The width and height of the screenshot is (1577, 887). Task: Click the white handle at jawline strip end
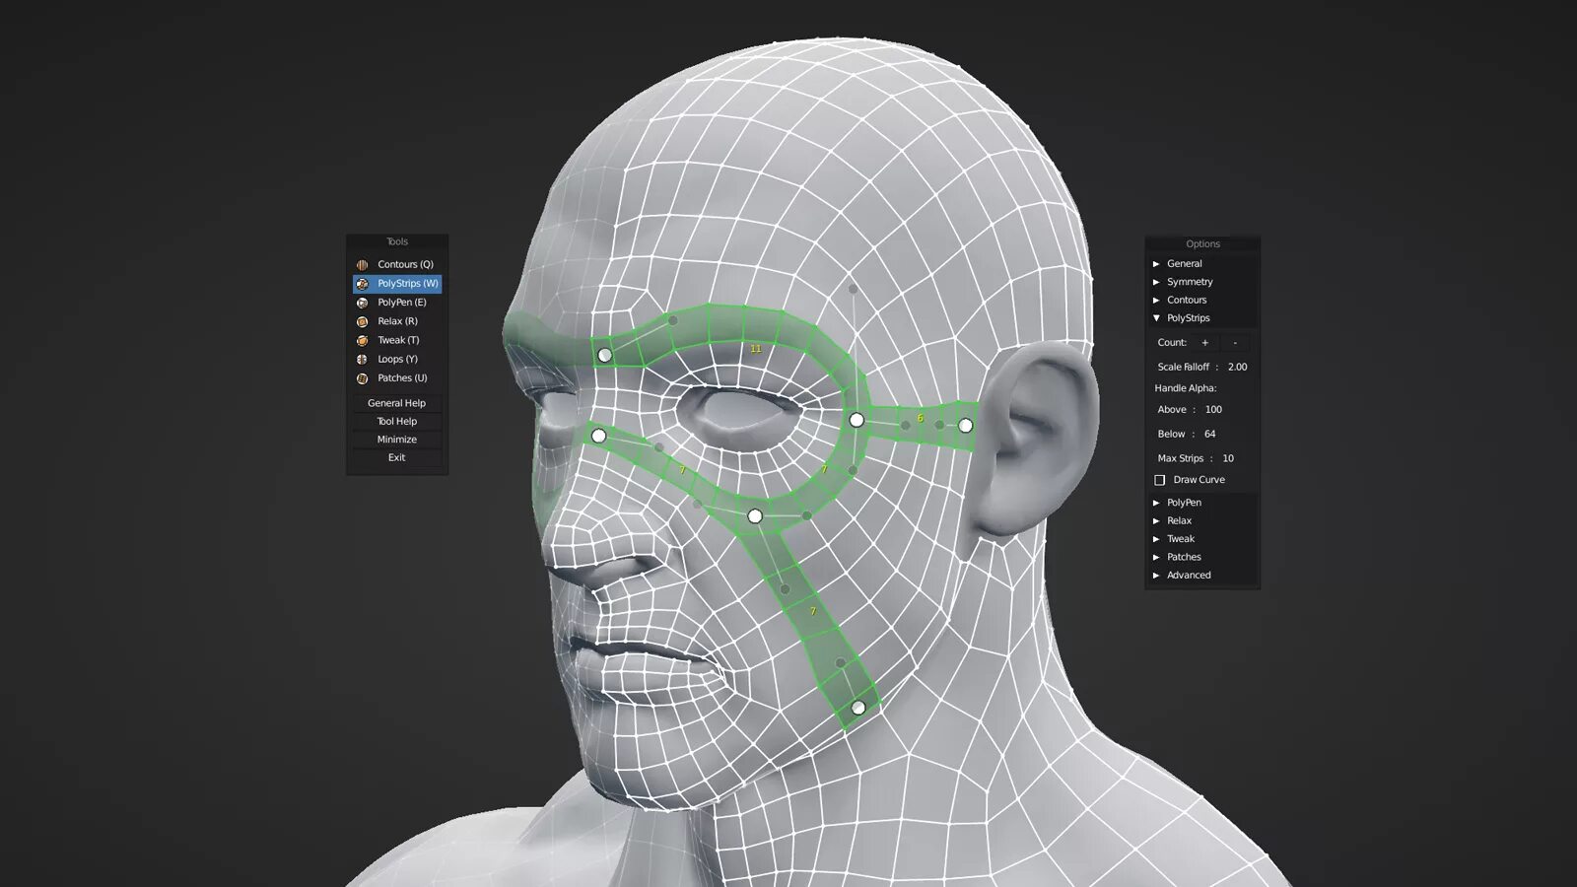[x=857, y=708]
